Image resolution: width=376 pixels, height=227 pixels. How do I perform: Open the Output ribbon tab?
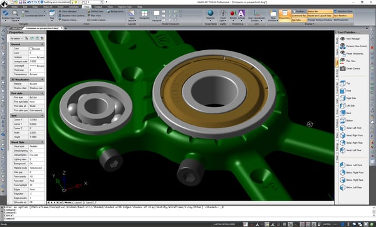[x=98, y=7]
